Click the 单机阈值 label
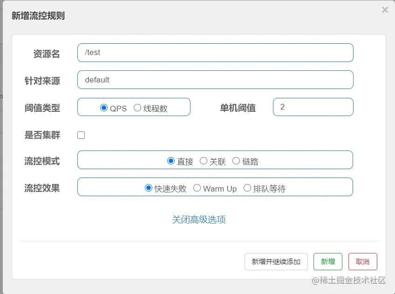395x294 pixels. 238,108
